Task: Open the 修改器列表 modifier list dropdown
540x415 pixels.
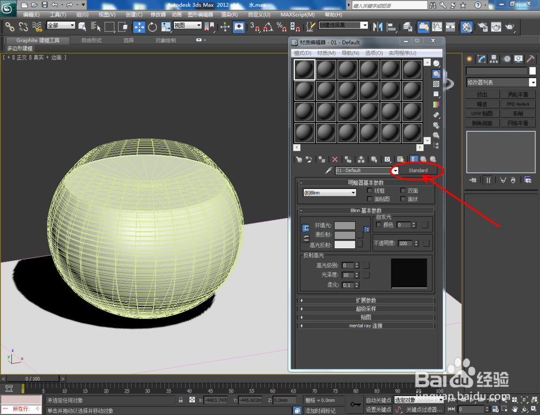Action: click(501, 82)
